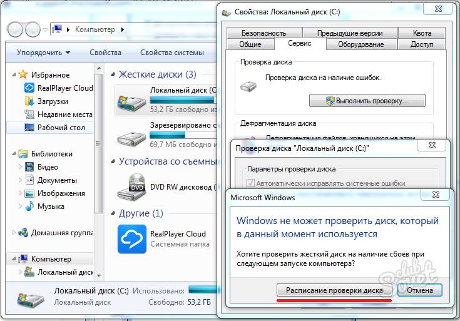Open the dropdown arrow after Компьютер breadcrumb

[123, 29]
